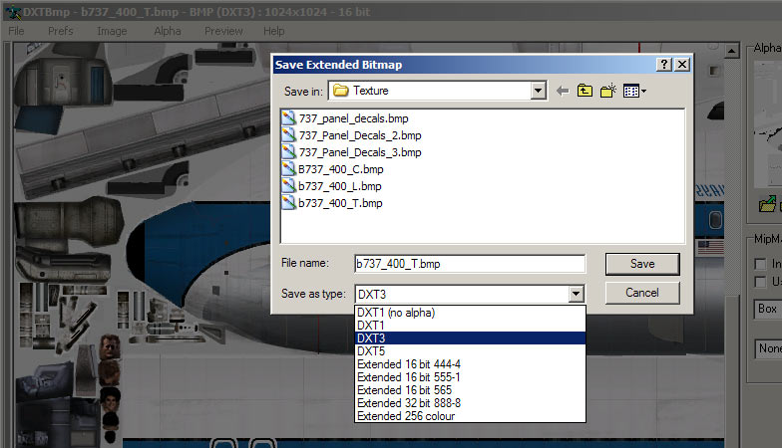Click the bitmap icon of 737_panel_decals.bmp
This screenshot has height=448, width=782.
pos(288,117)
